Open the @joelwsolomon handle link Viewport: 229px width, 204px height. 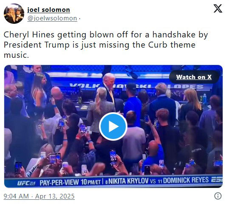[52, 18]
